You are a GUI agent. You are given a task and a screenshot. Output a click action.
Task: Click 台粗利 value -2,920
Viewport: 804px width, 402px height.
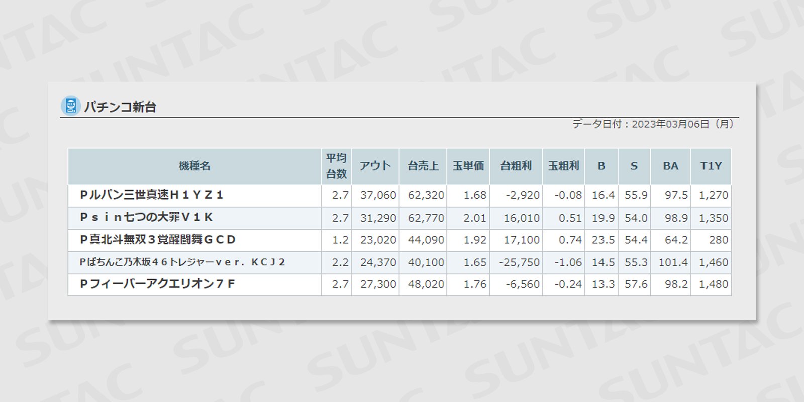[523, 195]
